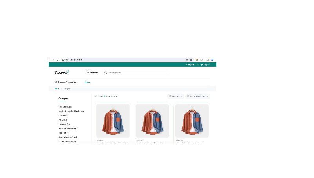This screenshot has width=314, height=178.
Task: Open the Login / Sign Up link
Action: [x=204, y=65]
